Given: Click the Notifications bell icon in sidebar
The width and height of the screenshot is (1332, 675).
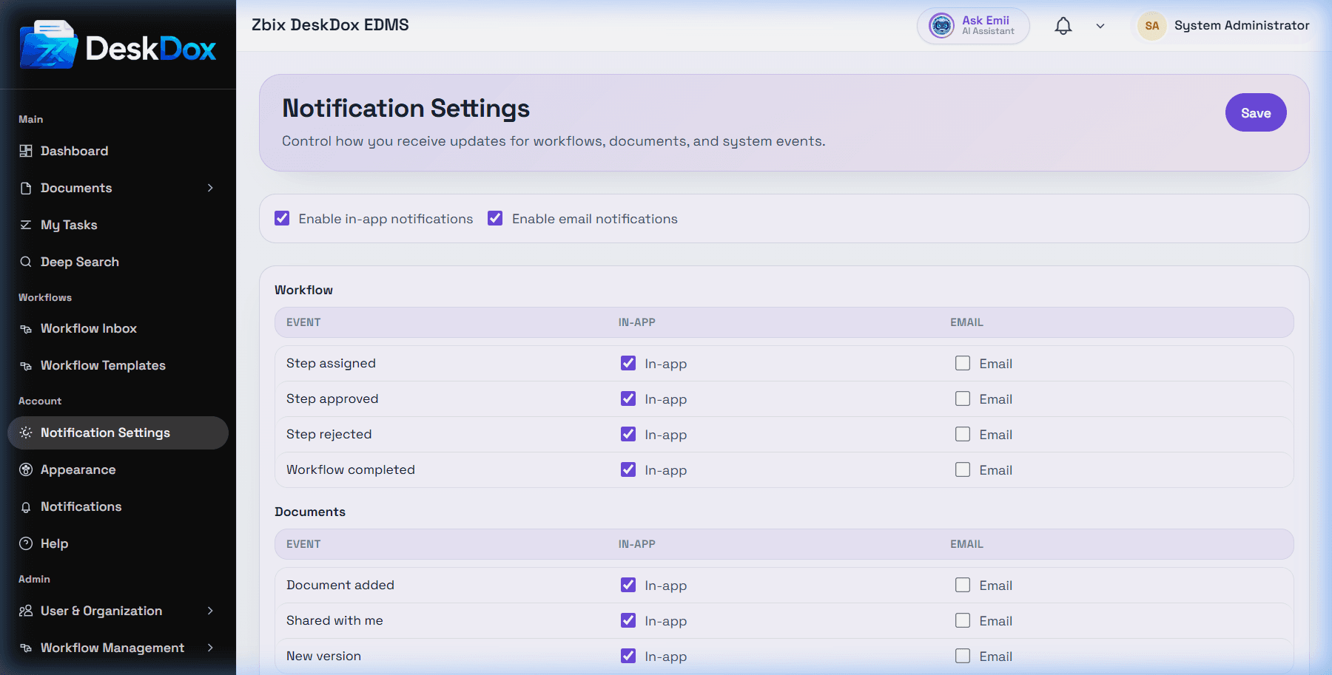Looking at the screenshot, I should coord(26,506).
